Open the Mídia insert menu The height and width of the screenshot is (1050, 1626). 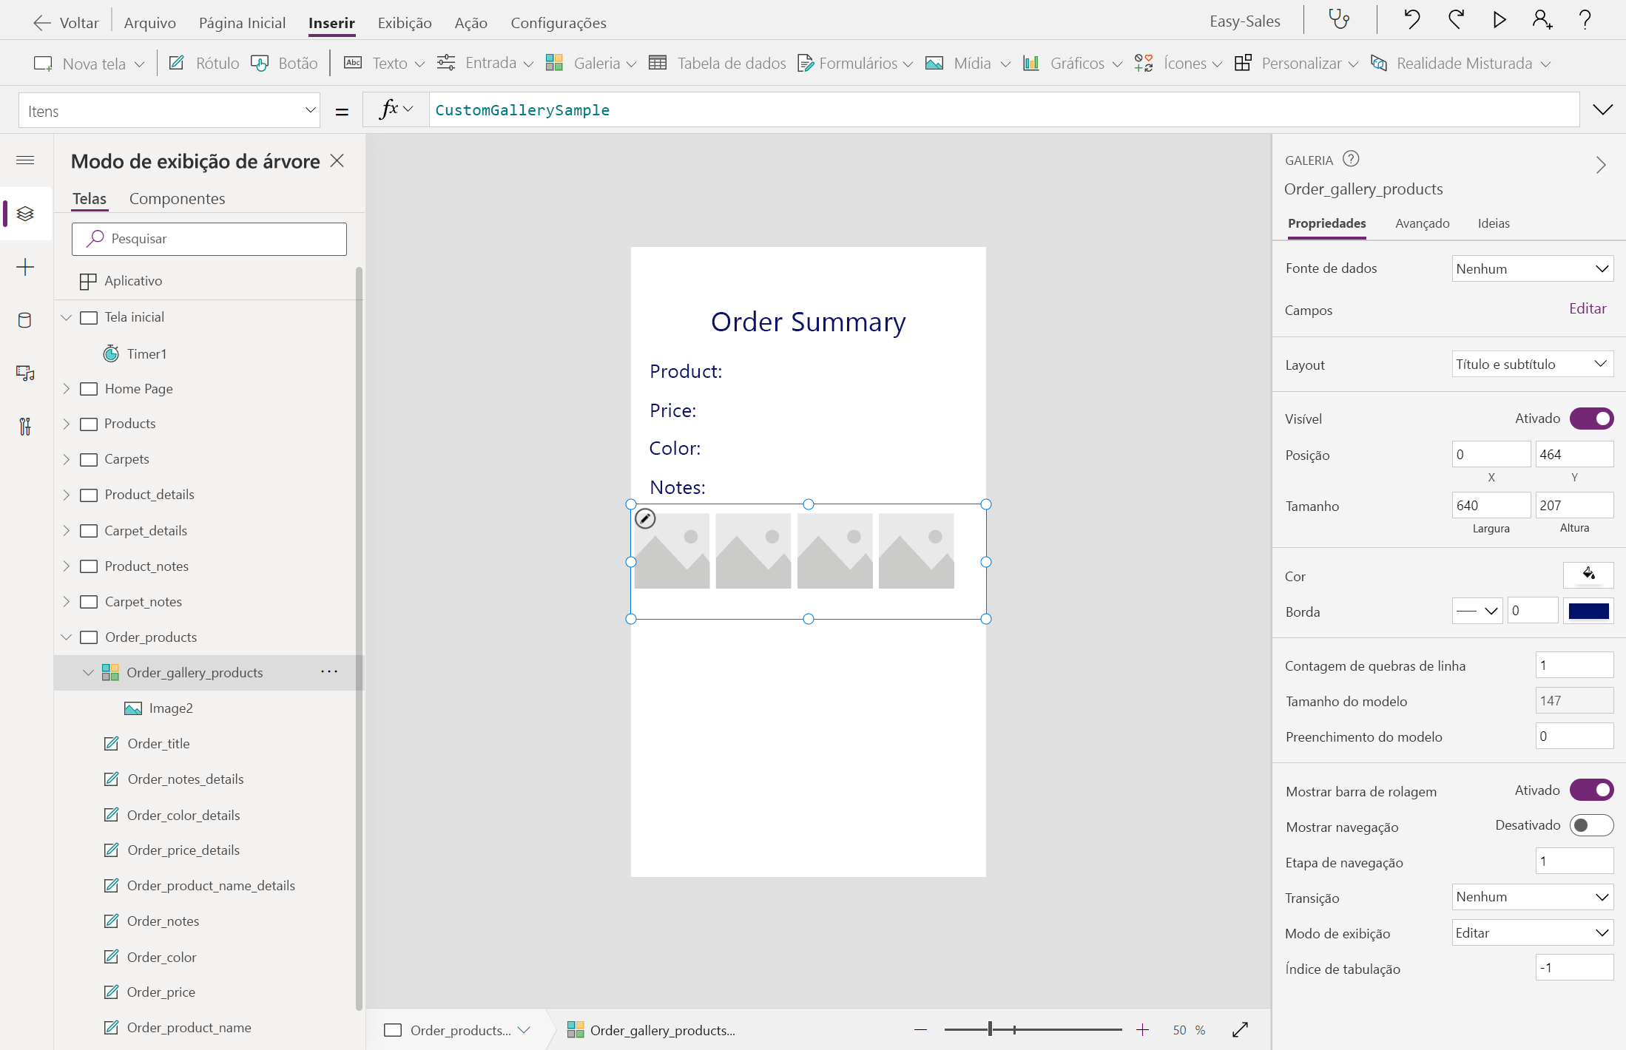[968, 64]
